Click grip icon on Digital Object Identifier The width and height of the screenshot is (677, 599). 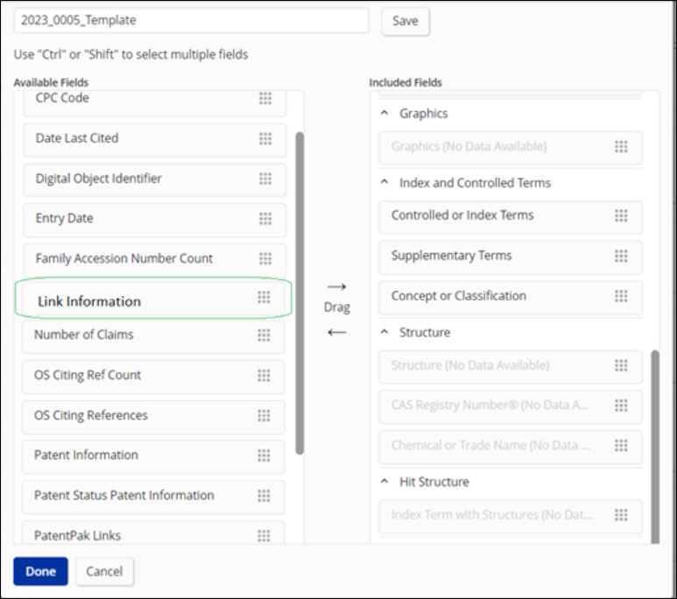pyautogui.click(x=264, y=179)
